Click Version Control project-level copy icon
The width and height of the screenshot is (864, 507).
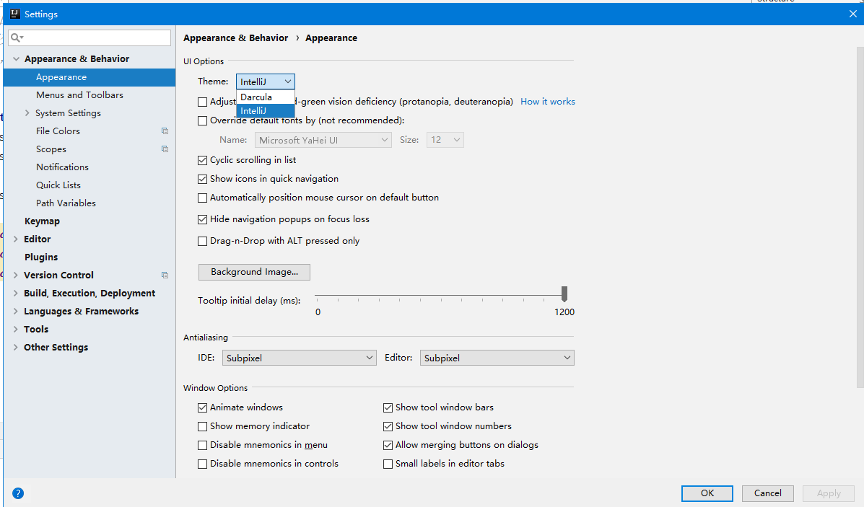(x=165, y=275)
